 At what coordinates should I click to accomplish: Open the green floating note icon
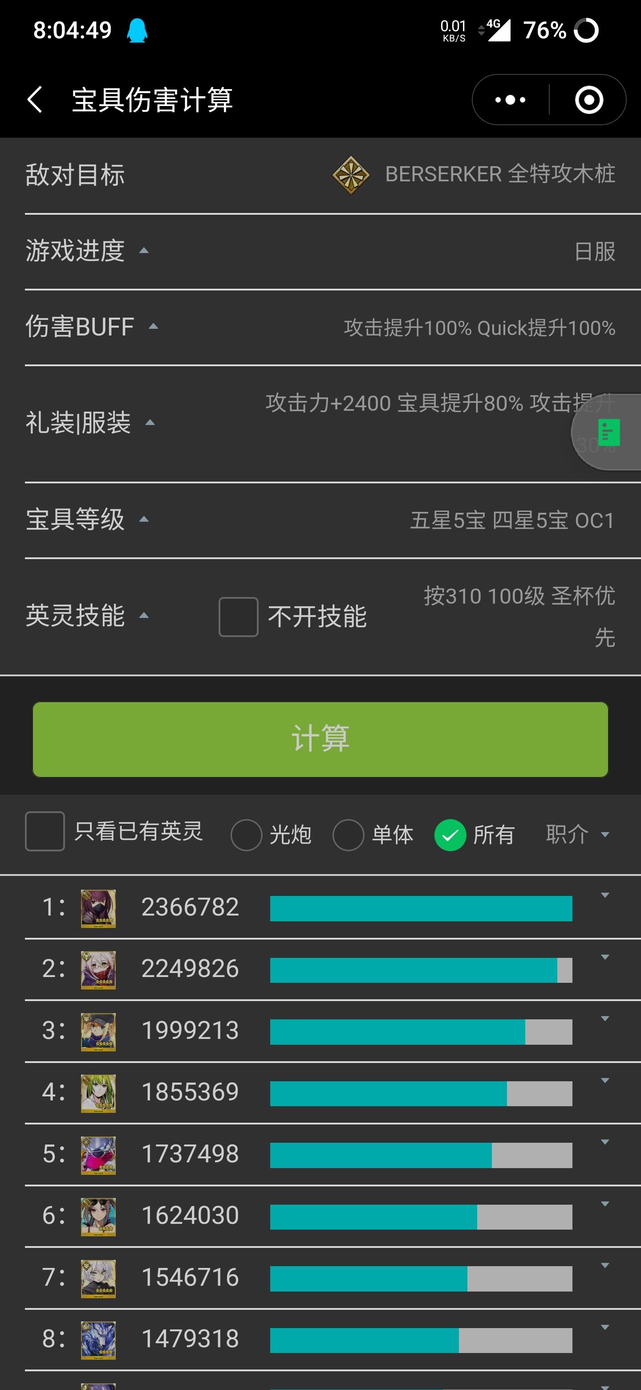(609, 432)
